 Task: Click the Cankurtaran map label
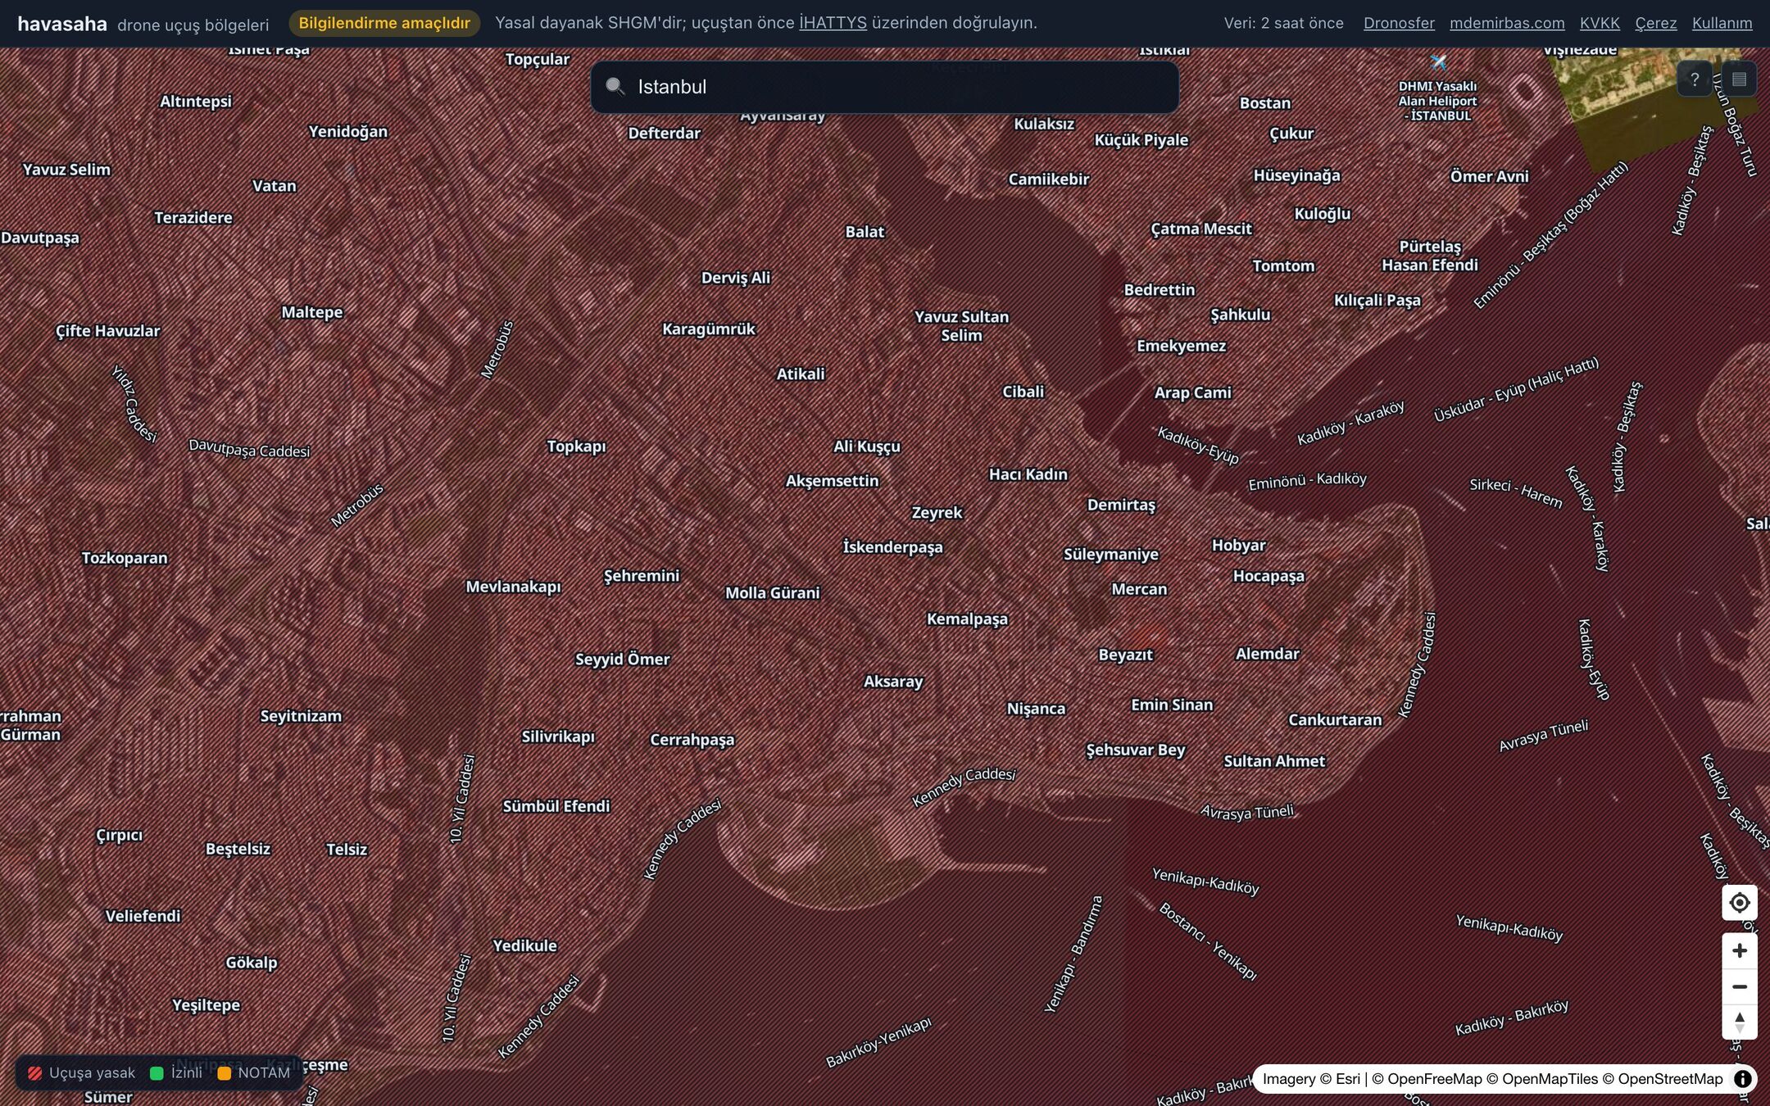[x=1335, y=720]
